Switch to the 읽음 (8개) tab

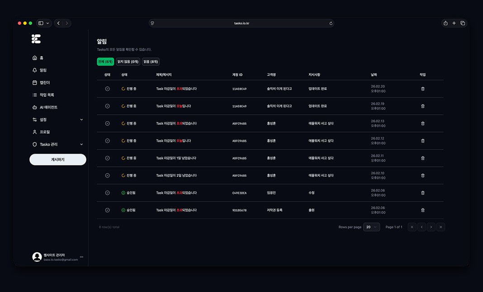(151, 61)
